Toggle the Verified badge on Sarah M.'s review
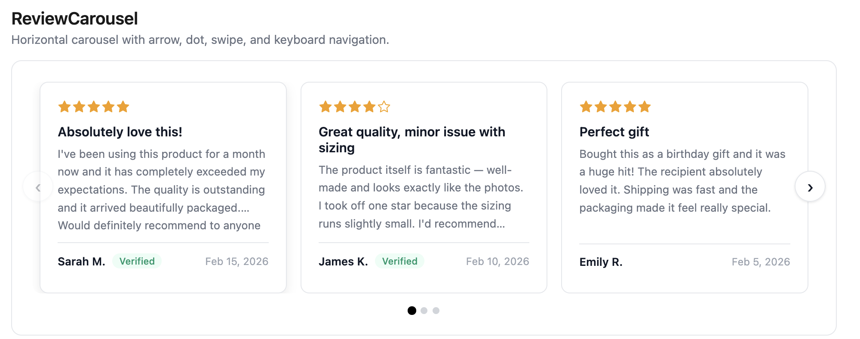The width and height of the screenshot is (860, 339). pyautogui.click(x=137, y=261)
